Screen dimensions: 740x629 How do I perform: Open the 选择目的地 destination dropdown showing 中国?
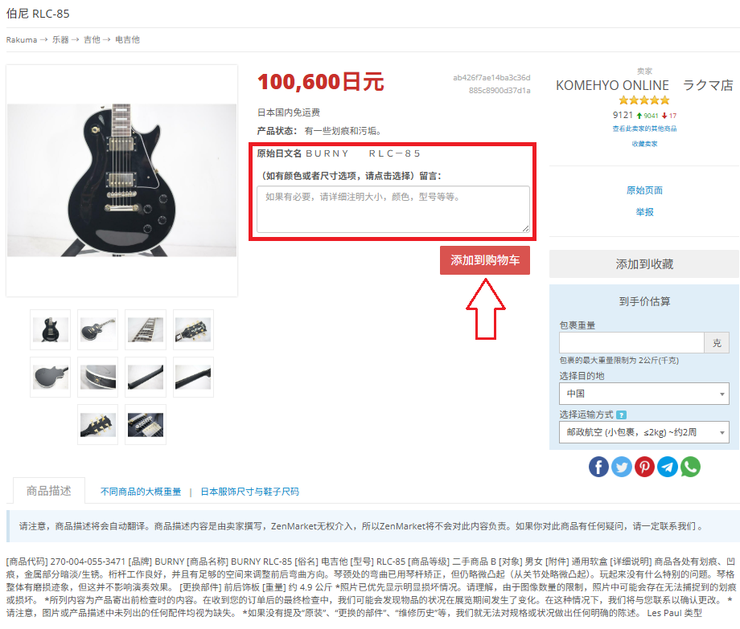coord(644,394)
